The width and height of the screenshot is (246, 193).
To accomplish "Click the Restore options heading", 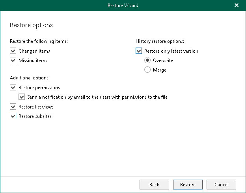I will coord(31,25).
